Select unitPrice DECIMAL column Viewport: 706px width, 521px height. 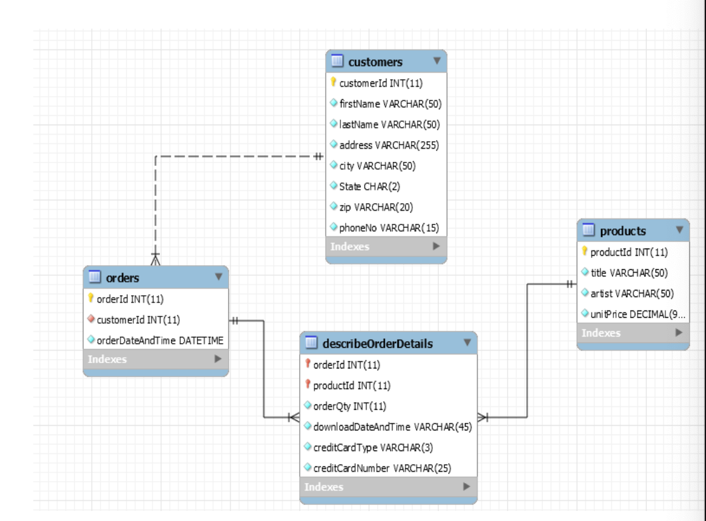pyautogui.click(x=633, y=314)
